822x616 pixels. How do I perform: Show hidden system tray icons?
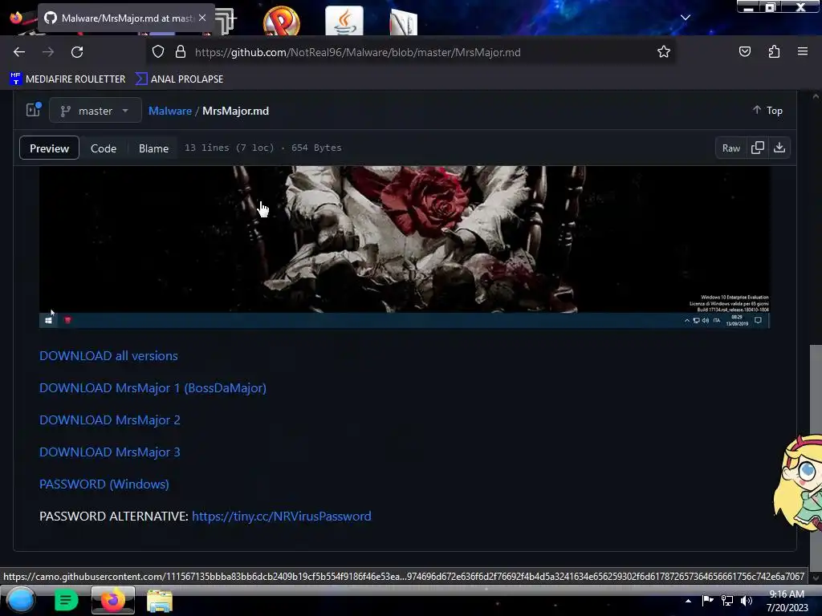(688, 601)
